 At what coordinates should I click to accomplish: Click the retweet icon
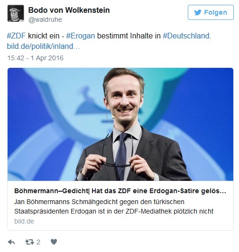tap(29, 242)
